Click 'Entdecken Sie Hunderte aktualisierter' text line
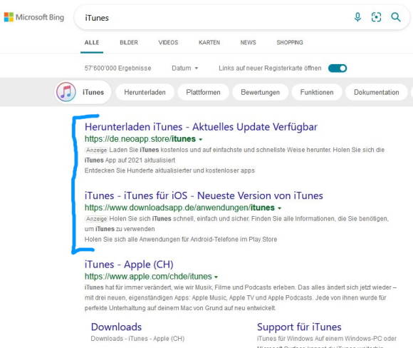This screenshot has width=413, height=348. (x=169, y=170)
